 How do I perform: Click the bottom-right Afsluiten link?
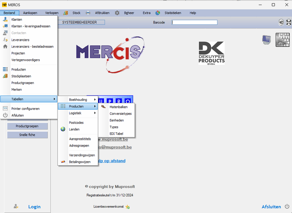click(271, 207)
